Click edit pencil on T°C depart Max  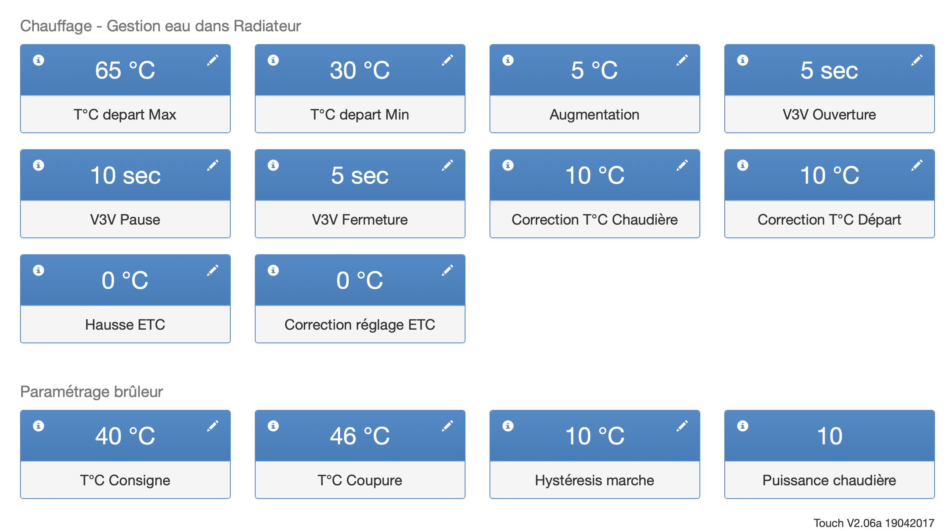[x=213, y=60]
